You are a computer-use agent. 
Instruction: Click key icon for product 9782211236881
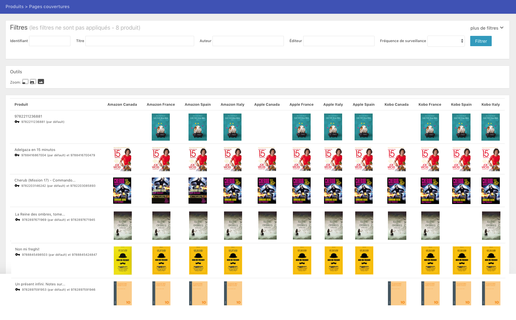point(17,122)
